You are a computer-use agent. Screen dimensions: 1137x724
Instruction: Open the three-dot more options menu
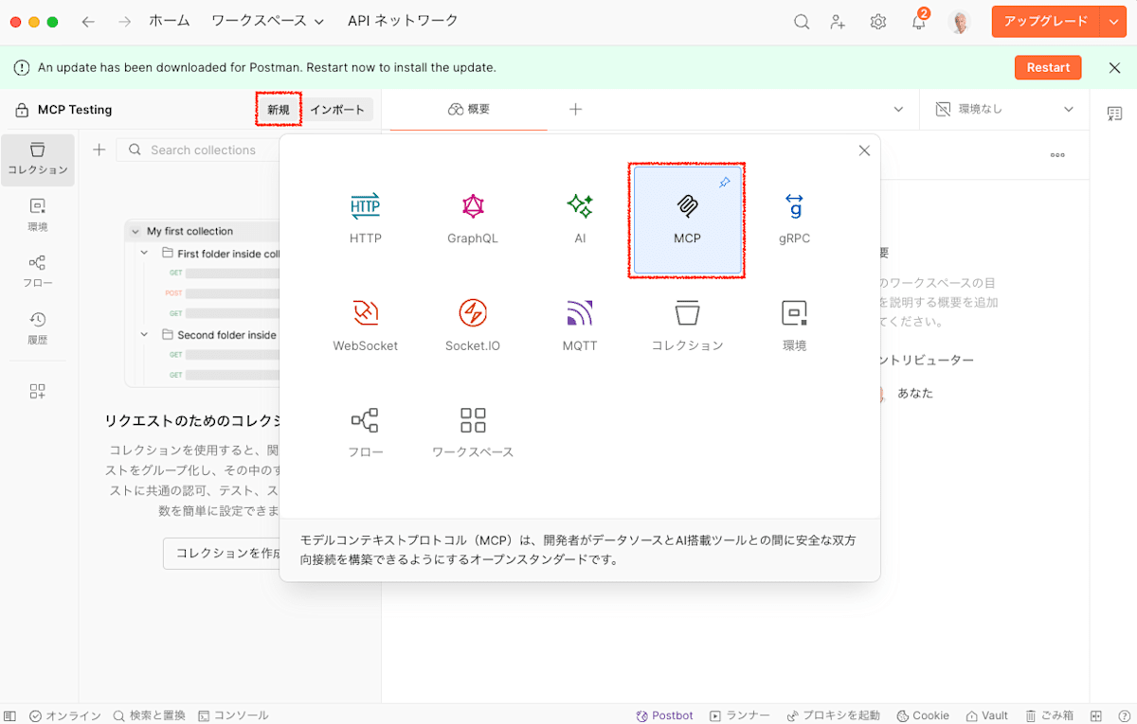1057,155
